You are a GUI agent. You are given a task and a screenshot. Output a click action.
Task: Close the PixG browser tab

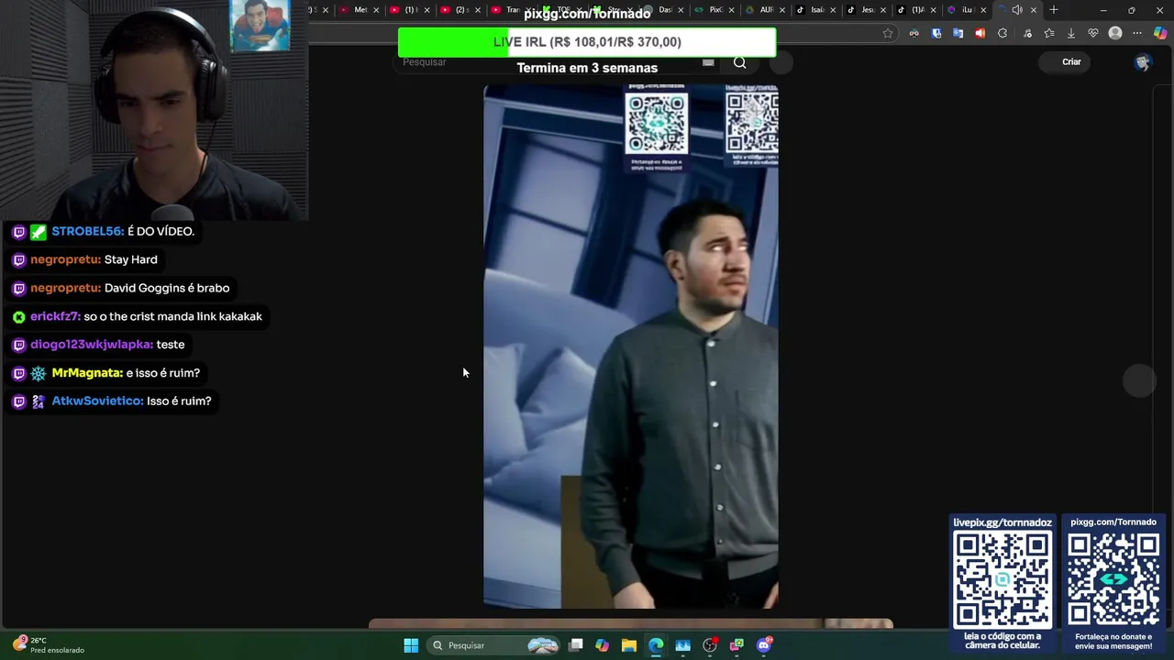(x=731, y=10)
